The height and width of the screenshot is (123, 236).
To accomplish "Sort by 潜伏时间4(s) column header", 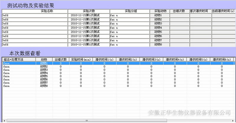I will click(x=175, y=59).
